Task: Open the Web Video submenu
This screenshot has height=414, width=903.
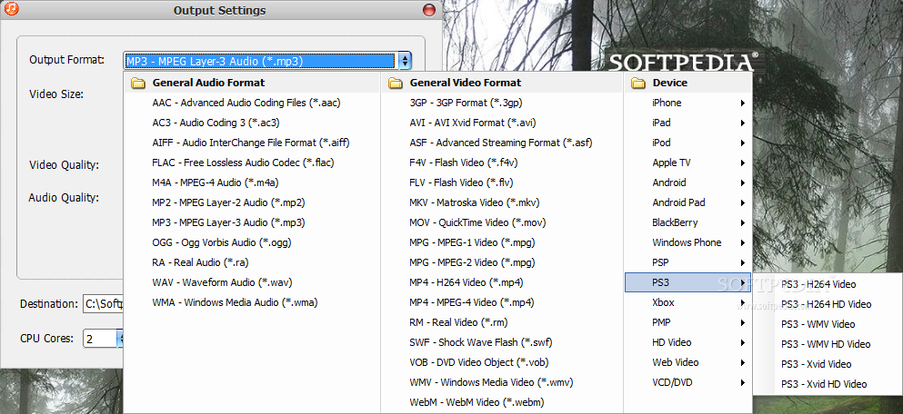Action: [688, 362]
